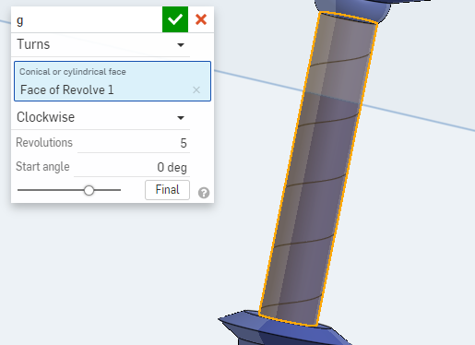Open the Clockwise direction dropdown
The height and width of the screenshot is (345, 475).
tap(101, 117)
